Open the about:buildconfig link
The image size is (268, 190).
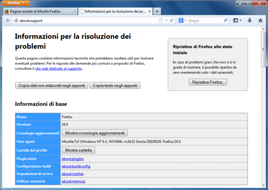pyautogui.click(x=76, y=166)
